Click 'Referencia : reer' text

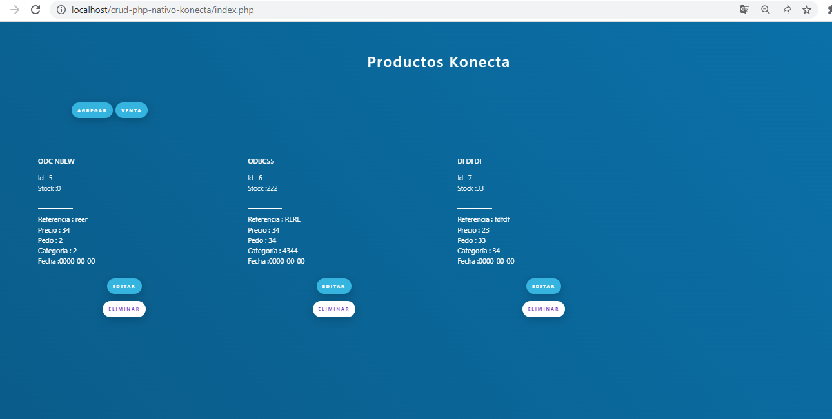63,219
